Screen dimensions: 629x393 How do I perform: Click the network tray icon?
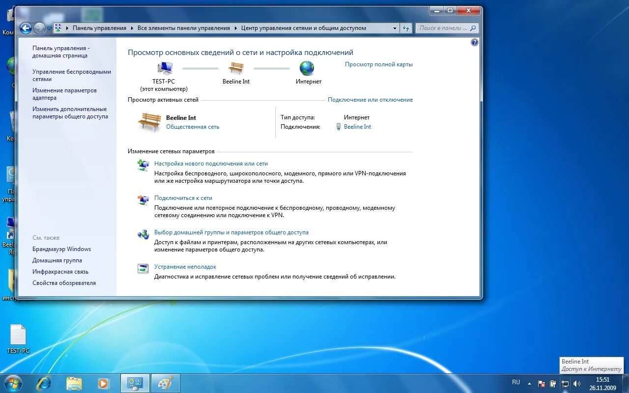pyautogui.click(x=565, y=383)
